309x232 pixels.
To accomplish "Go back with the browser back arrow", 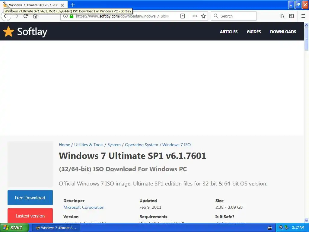I will tap(6, 16).
